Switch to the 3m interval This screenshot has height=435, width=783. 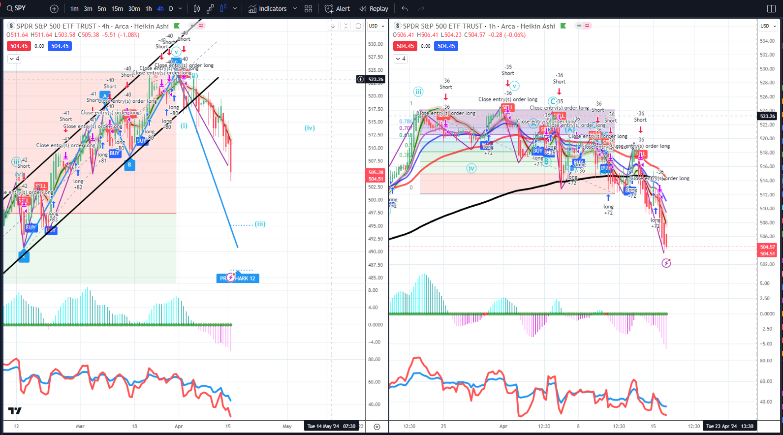point(88,8)
